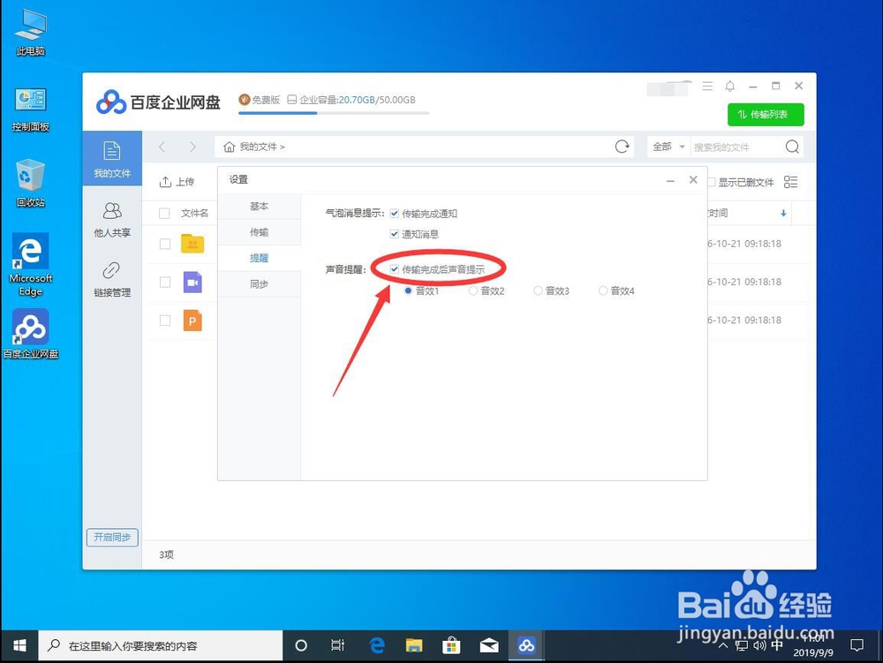
Task: Refresh file list with circular arrow icon
Action: pos(622,147)
